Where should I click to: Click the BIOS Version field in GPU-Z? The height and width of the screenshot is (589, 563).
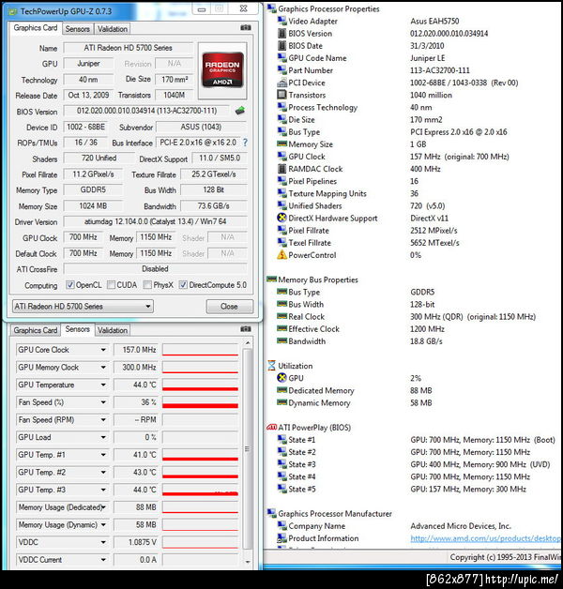click(146, 111)
